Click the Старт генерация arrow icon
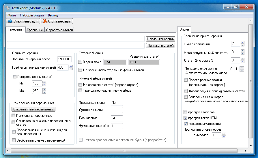 coord(10,21)
